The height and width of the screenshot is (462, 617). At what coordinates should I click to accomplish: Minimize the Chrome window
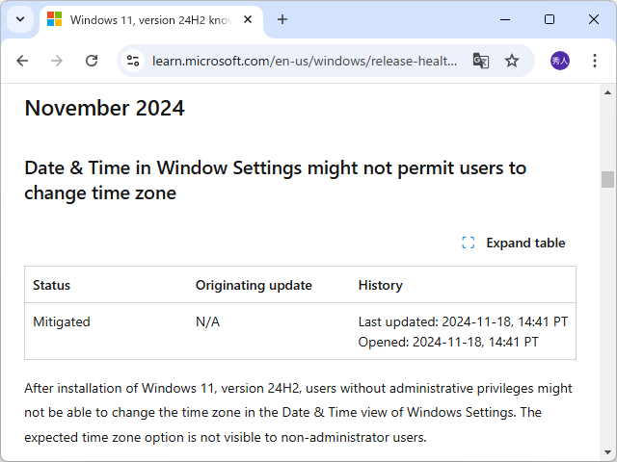point(505,19)
